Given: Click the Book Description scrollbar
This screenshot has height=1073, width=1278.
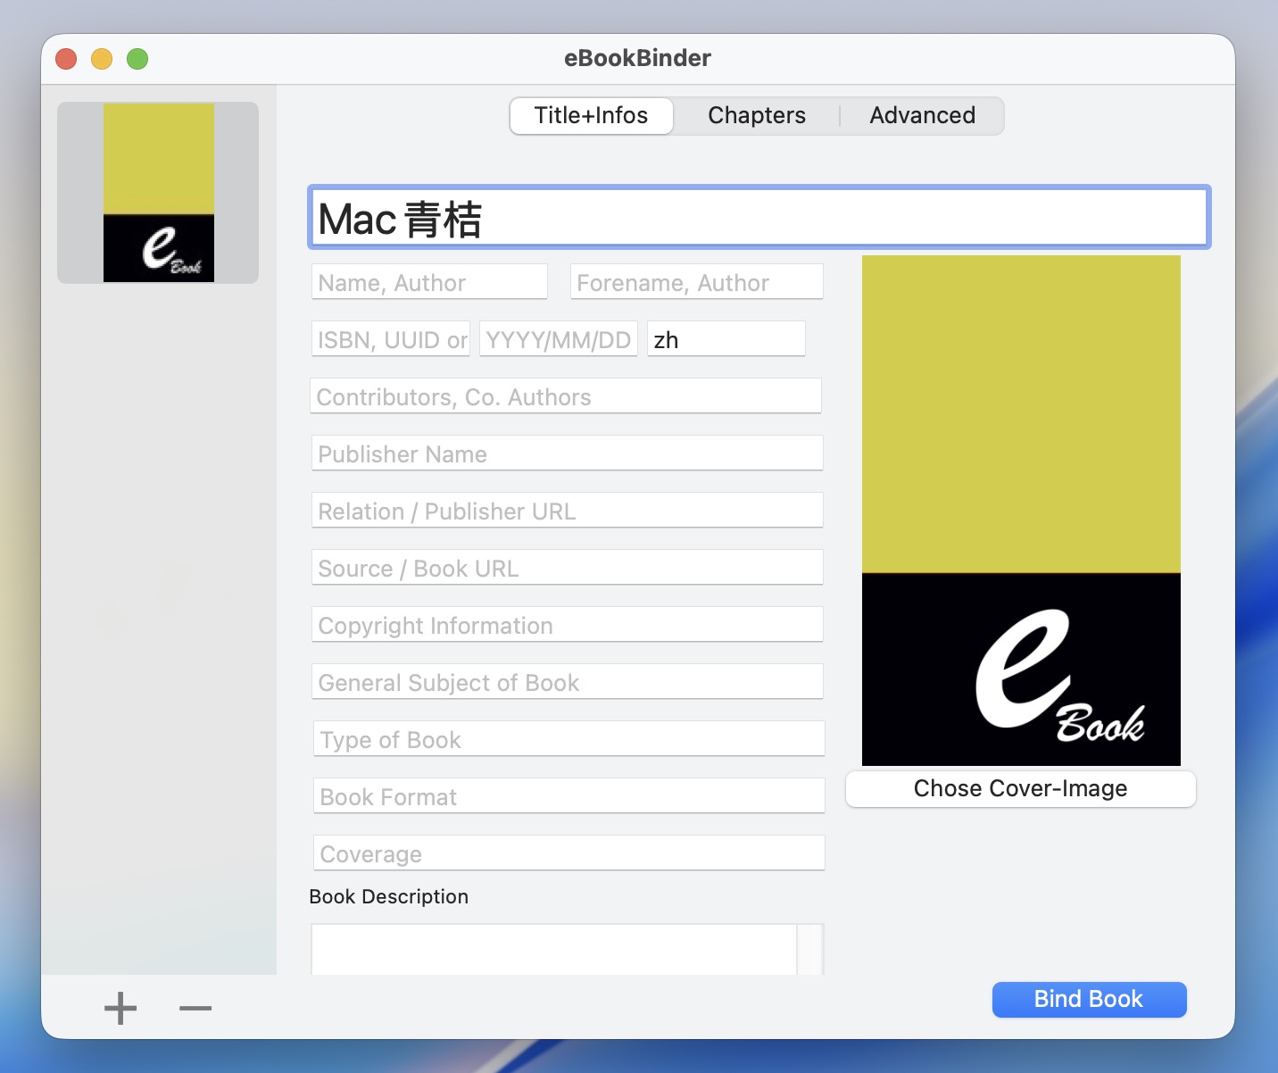Looking at the screenshot, I should pos(809,950).
